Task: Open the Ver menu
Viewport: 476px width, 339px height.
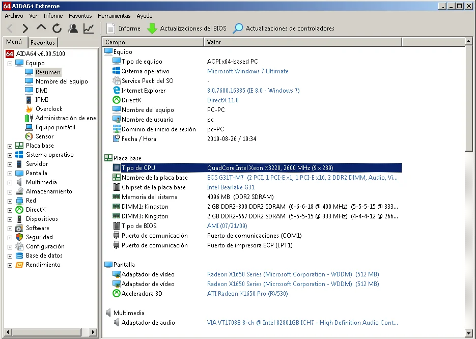Action: point(33,16)
